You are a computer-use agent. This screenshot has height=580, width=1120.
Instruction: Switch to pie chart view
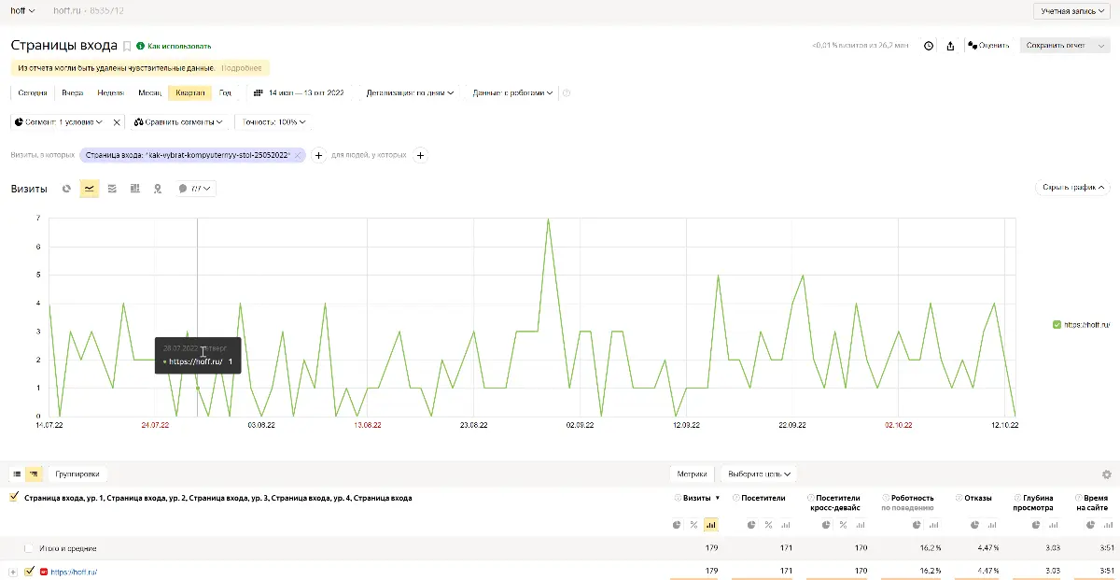tap(67, 189)
